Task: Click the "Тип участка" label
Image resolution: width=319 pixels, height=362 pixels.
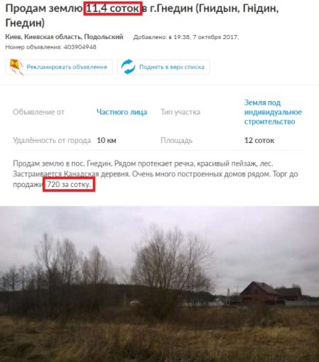Action: pos(180,112)
